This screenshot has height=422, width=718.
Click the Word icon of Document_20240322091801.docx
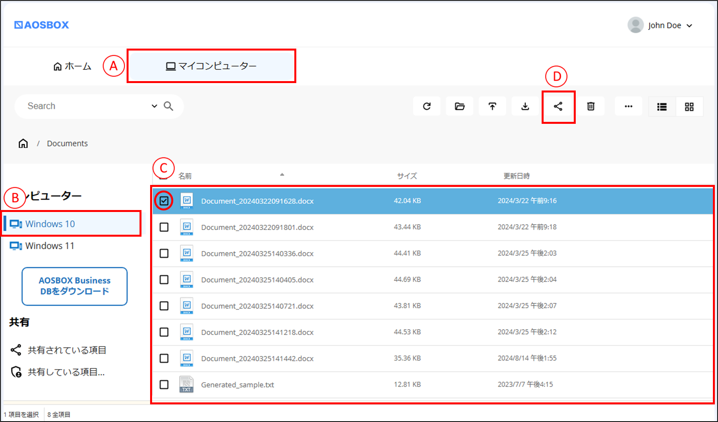[187, 227]
